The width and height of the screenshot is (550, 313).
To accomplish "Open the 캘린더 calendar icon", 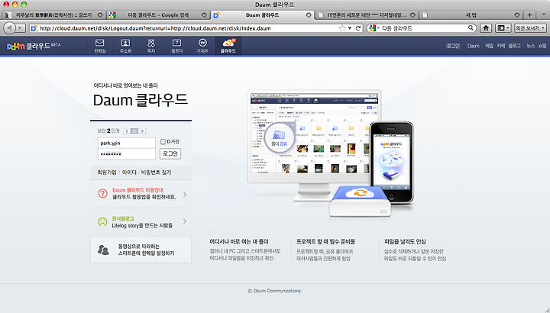I will point(176,46).
